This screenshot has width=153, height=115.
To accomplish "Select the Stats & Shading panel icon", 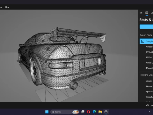I will [x=147, y=13].
